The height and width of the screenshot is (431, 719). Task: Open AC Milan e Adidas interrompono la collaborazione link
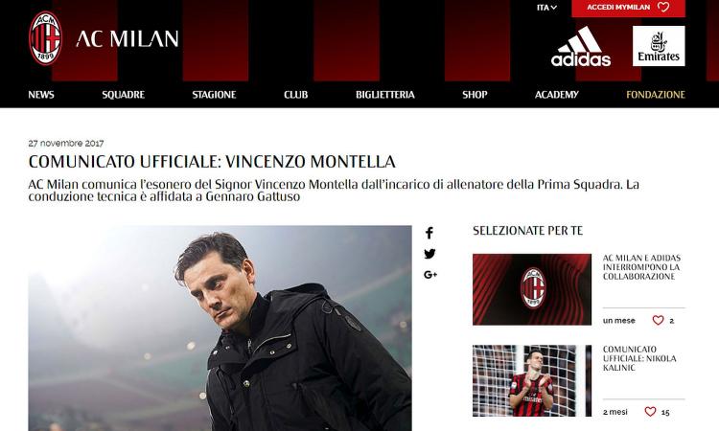pyautogui.click(x=641, y=267)
